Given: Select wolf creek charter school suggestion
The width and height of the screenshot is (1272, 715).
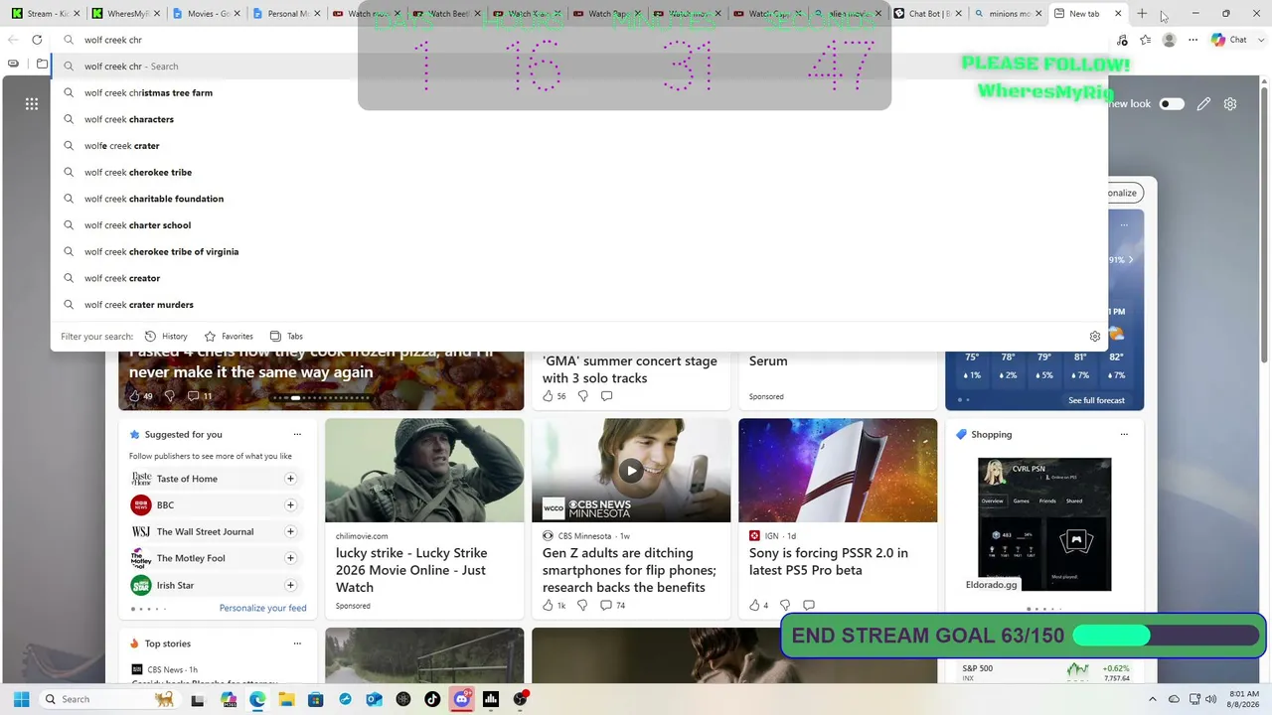Looking at the screenshot, I should [x=579, y=225].
